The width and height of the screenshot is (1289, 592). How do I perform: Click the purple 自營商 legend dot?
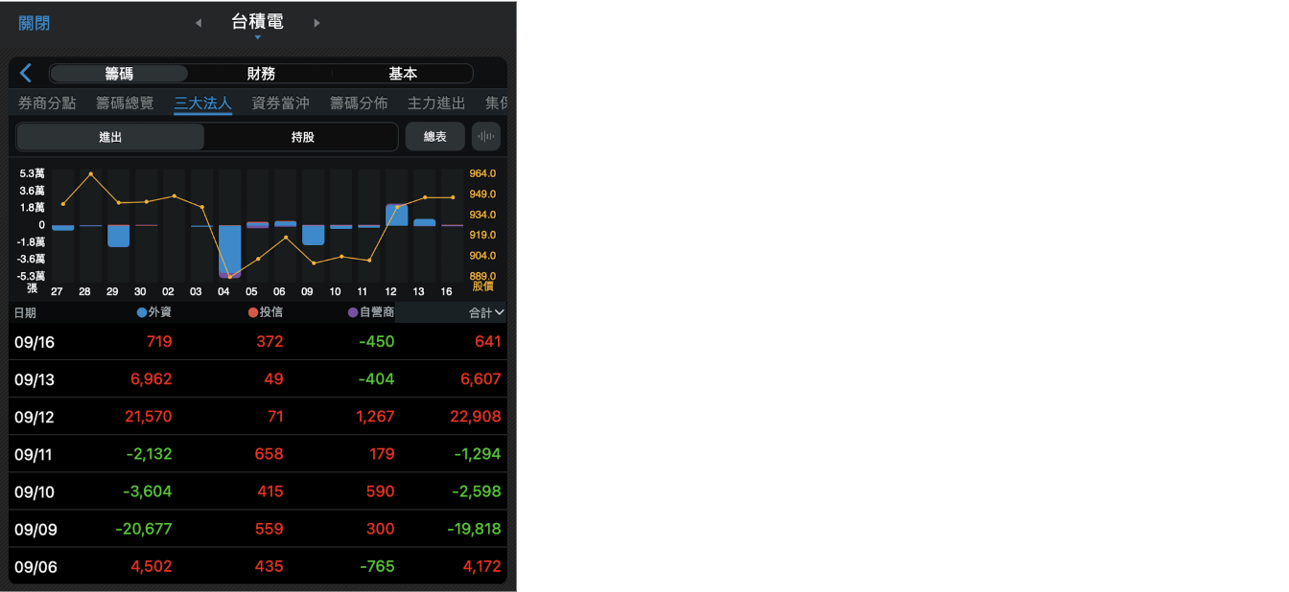click(x=353, y=312)
